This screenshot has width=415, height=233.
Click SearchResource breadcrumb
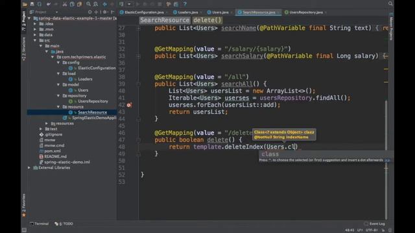click(x=165, y=20)
